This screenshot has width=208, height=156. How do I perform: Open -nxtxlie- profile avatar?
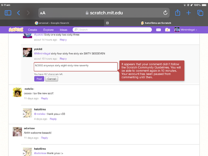(x=17, y=92)
